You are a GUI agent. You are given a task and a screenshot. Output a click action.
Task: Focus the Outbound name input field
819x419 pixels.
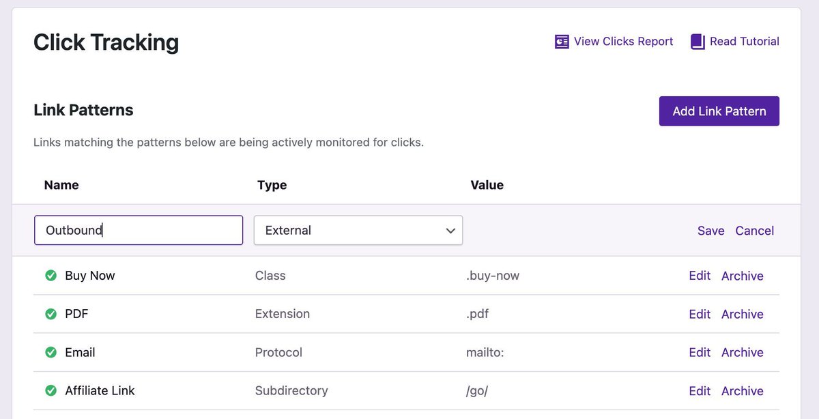click(x=139, y=231)
